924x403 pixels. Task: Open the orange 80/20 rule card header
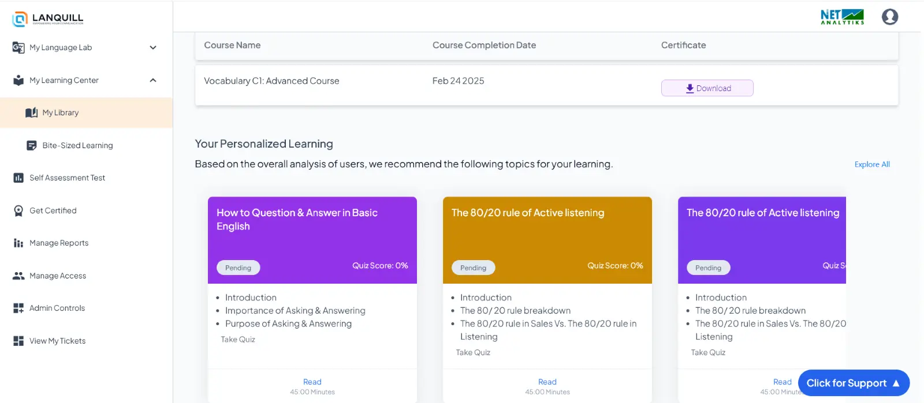tap(547, 240)
